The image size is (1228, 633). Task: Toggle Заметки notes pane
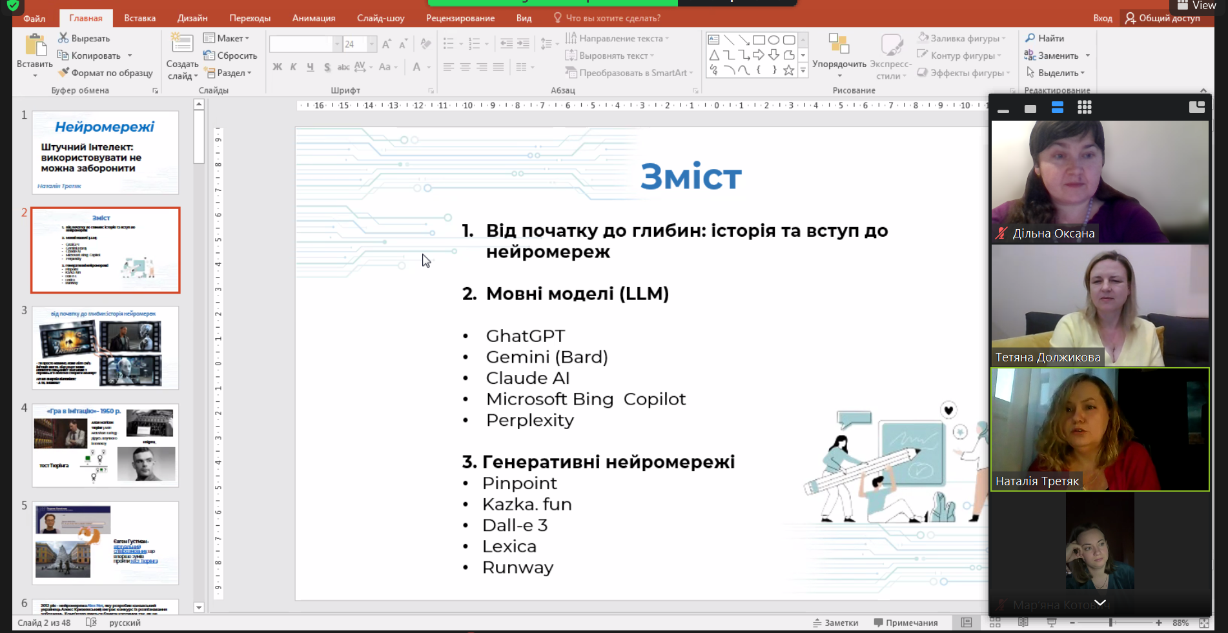pos(835,623)
